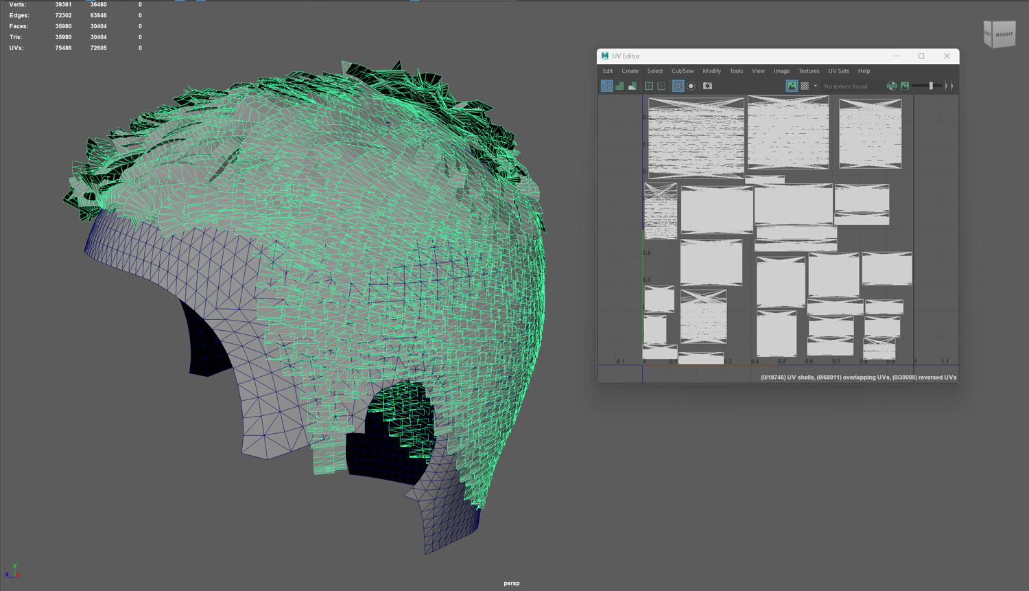Viewport: 1029px width, 591px height.
Task: Expand the UV Editor toolbar end arrows
Action: [949, 86]
